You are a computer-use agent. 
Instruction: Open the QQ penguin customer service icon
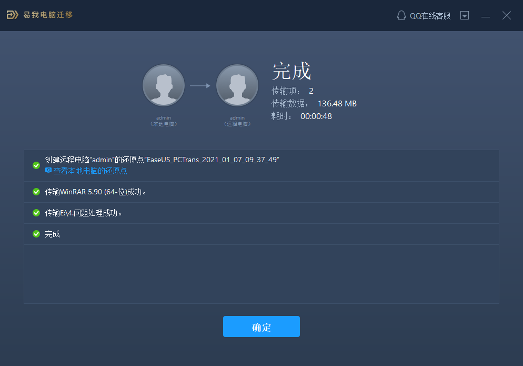[x=401, y=16]
